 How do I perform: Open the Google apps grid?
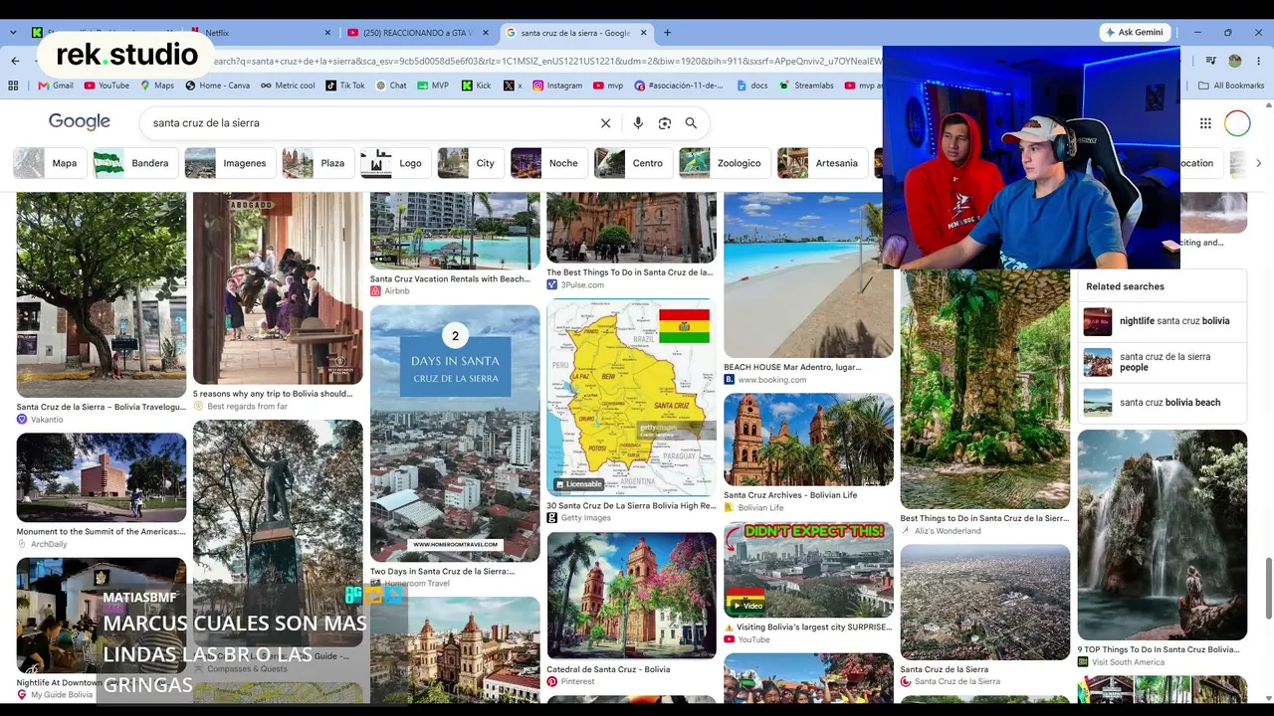point(1205,123)
